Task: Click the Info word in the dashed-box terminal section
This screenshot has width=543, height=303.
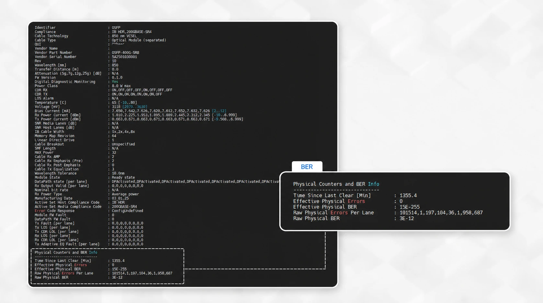Action: click(93, 252)
